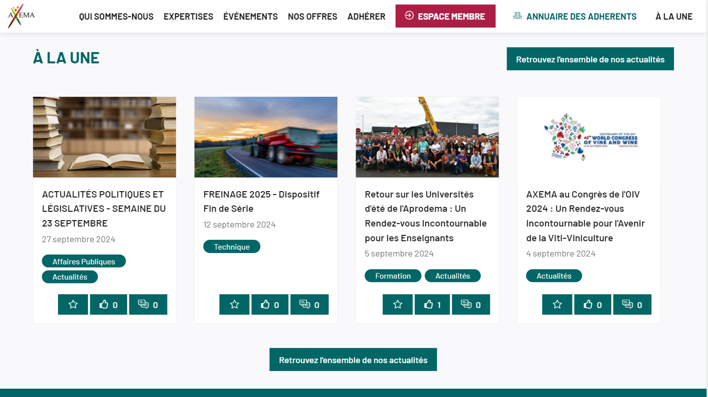
Task: Star the Universités d'été de l'Aprodema article
Action: (x=398, y=305)
